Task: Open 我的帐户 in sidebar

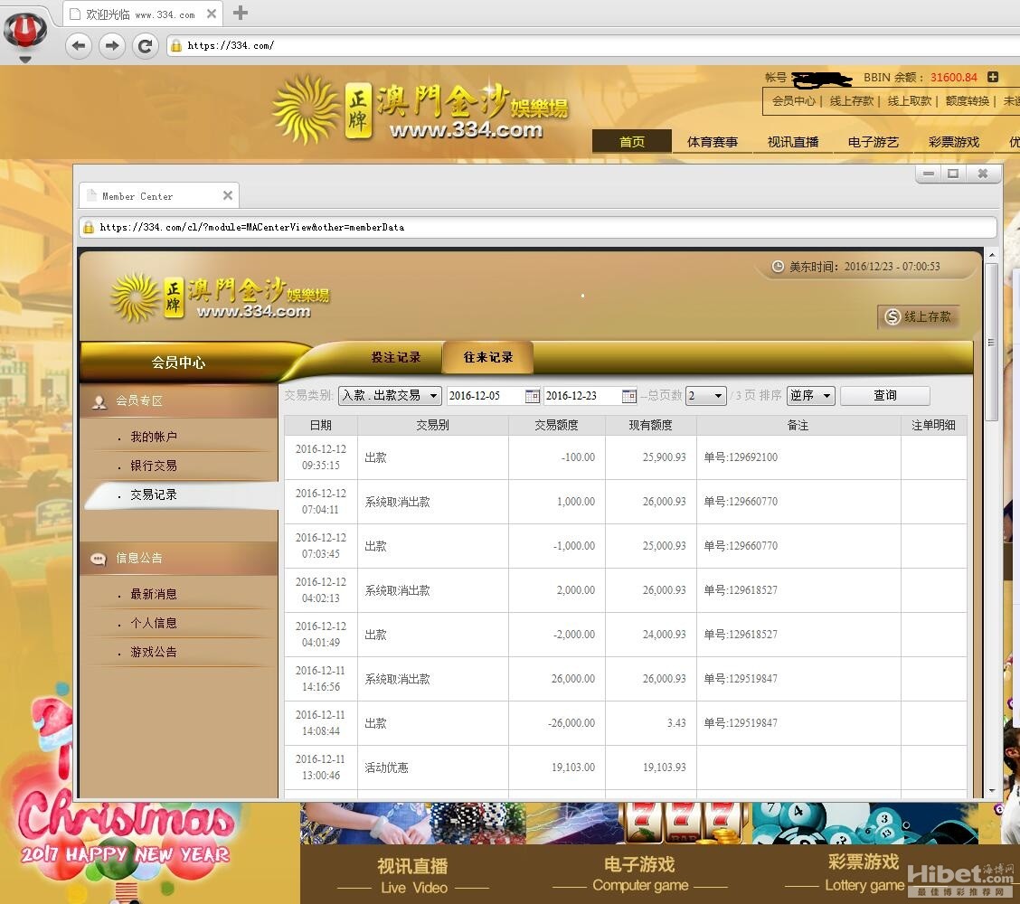Action: coord(154,437)
